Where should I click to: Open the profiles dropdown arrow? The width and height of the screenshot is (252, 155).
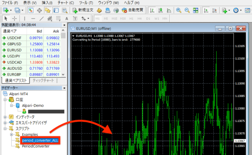click(x=22, y=10)
